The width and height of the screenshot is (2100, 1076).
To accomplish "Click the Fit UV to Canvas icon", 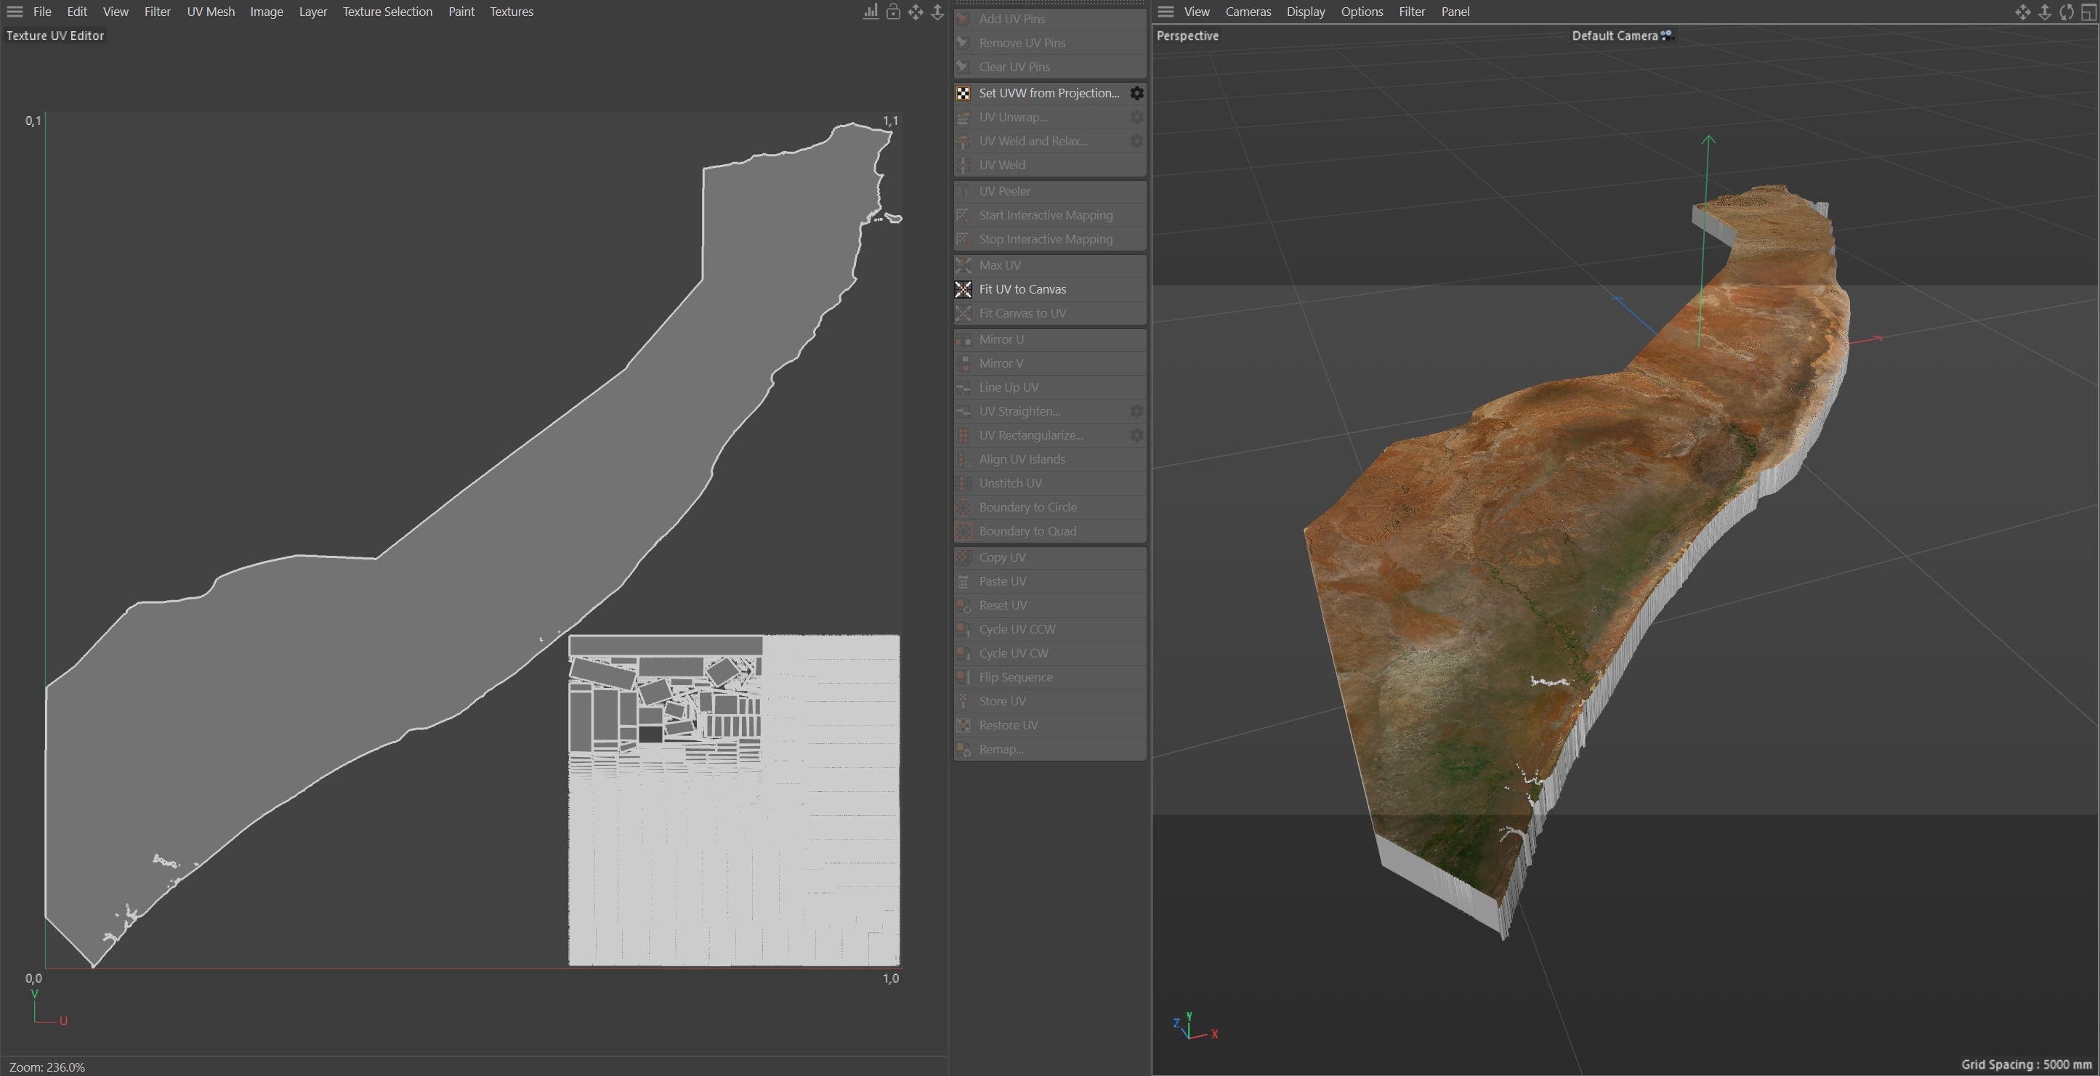I will 963,289.
